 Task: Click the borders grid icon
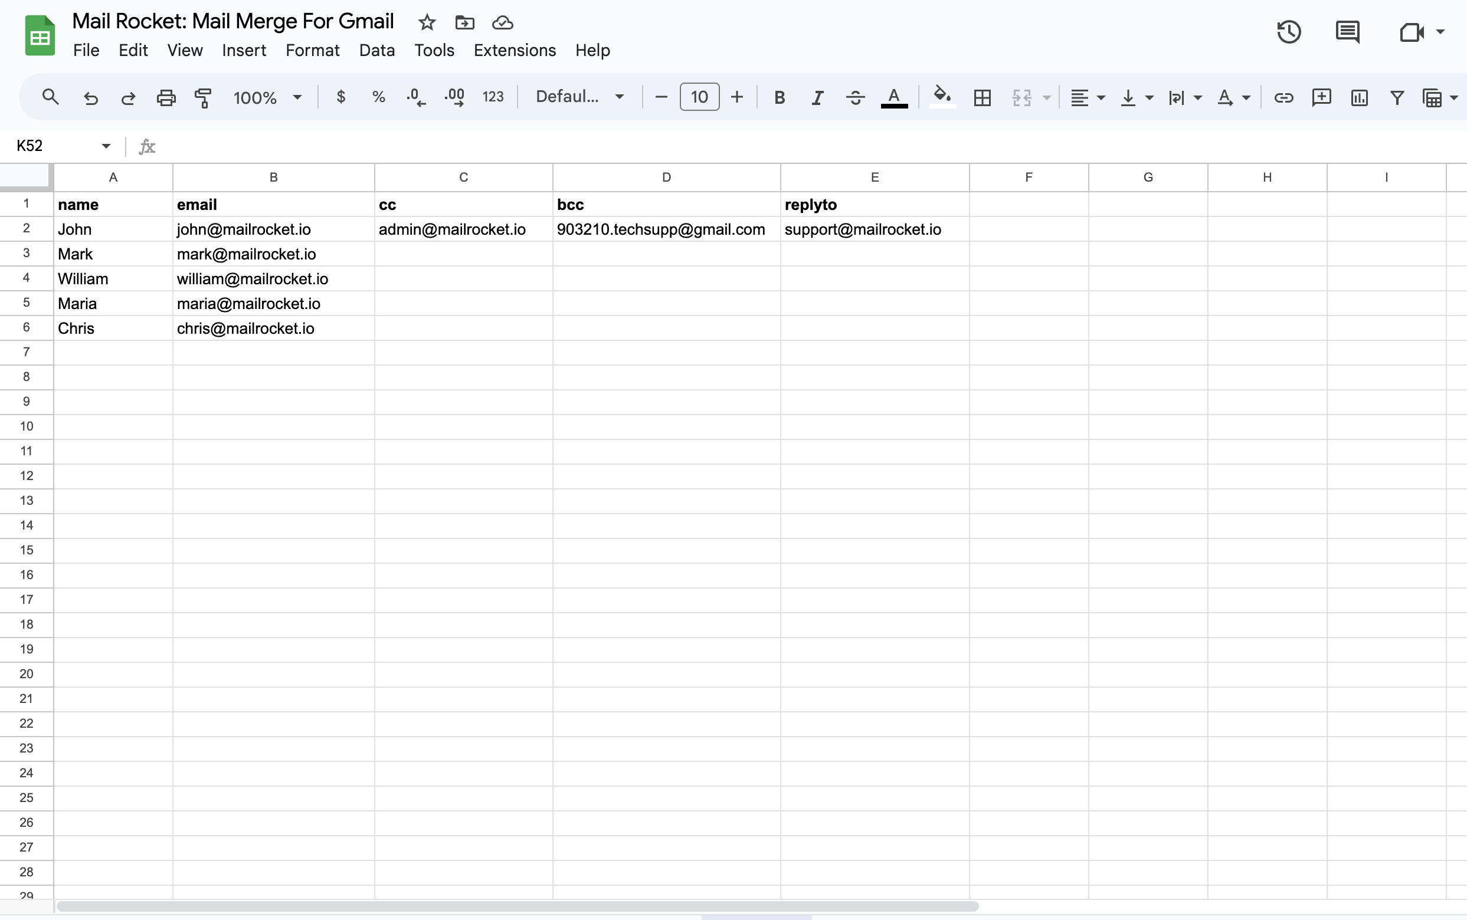pyautogui.click(x=982, y=97)
